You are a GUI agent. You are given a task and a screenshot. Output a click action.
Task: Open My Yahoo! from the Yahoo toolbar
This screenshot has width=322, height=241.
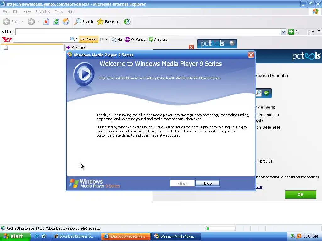point(136,39)
